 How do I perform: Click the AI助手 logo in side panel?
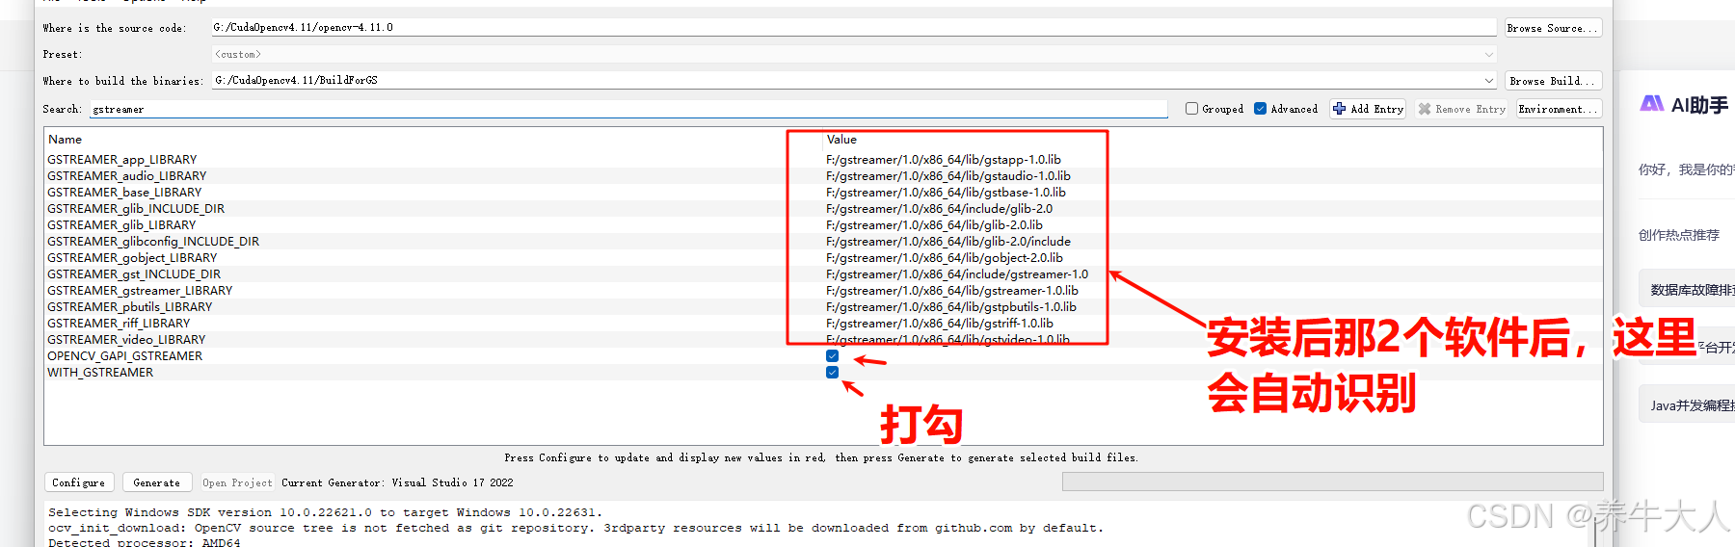point(1652,104)
